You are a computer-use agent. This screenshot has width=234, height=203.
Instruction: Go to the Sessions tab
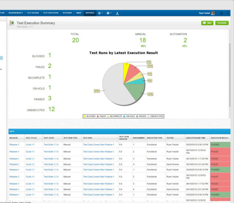(x=67, y=13)
